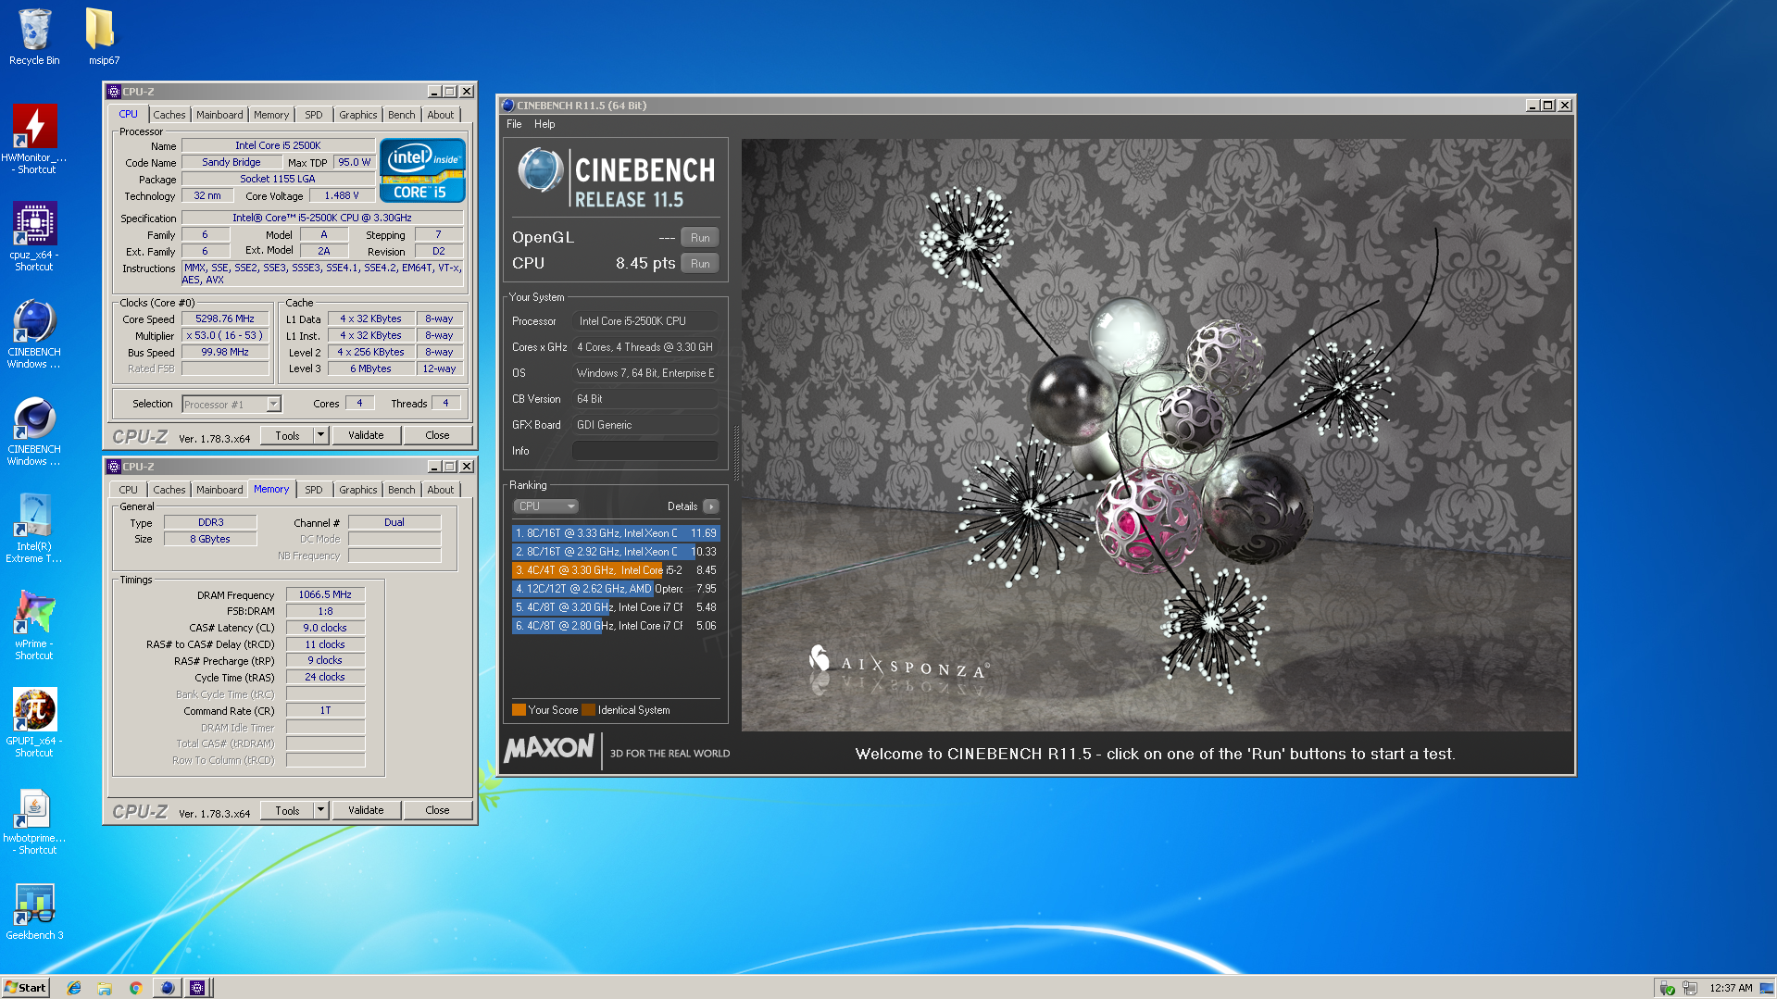Screen dimensions: 1777x999
Task: Open Bench tab in lower CPU-Z
Action: point(401,490)
